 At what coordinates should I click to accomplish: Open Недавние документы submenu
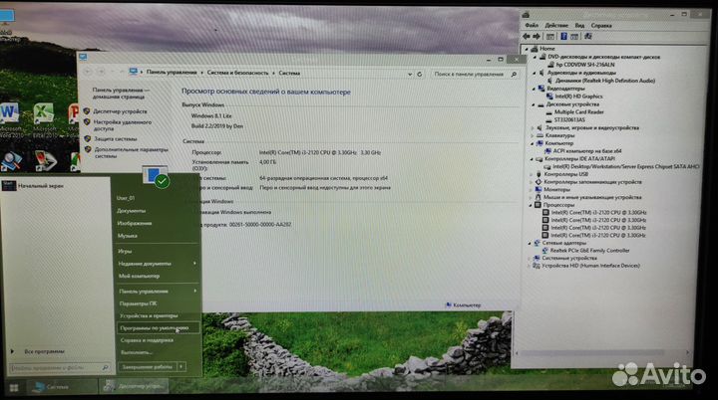[158, 264]
